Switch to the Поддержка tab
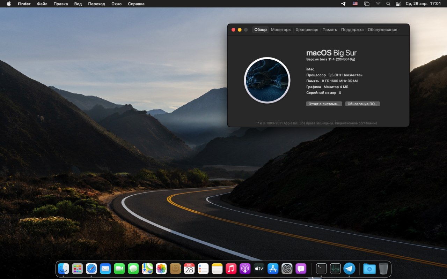Screen dimensions: 447x279 pos(352,30)
